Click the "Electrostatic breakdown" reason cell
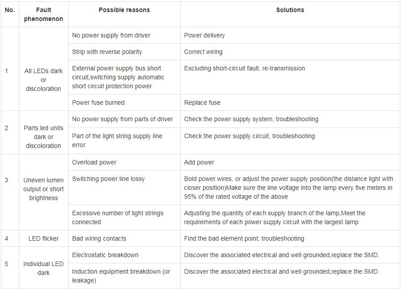Screen dimensions: 403x291 [x=105, y=255]
